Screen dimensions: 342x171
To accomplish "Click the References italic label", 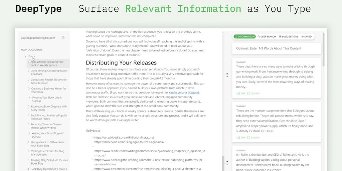I will tap(93, 131).
